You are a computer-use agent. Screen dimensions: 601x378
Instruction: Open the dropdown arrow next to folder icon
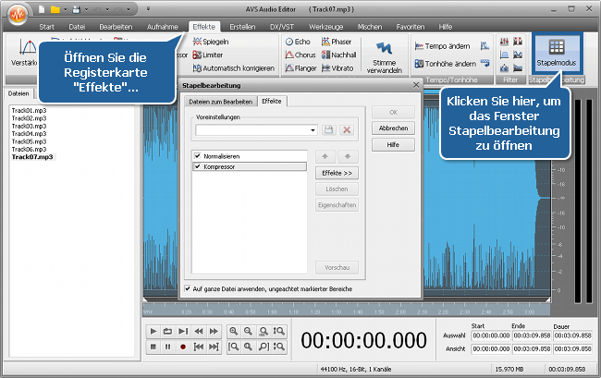[66, 9]
